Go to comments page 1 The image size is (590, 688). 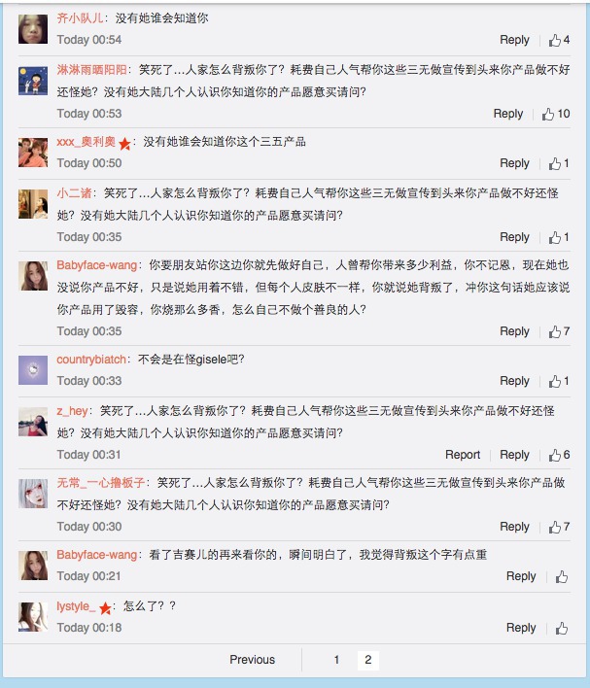tap(336, 660)
